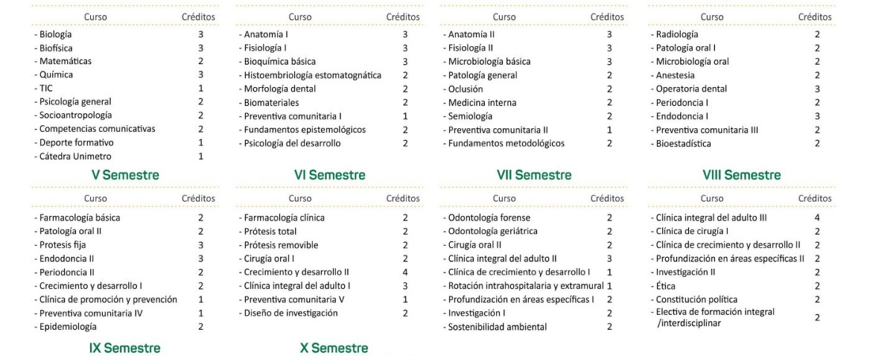Click the Cátedra Unimetro course
The width and height of the screenshot is (870, 356).
point(72,157)
